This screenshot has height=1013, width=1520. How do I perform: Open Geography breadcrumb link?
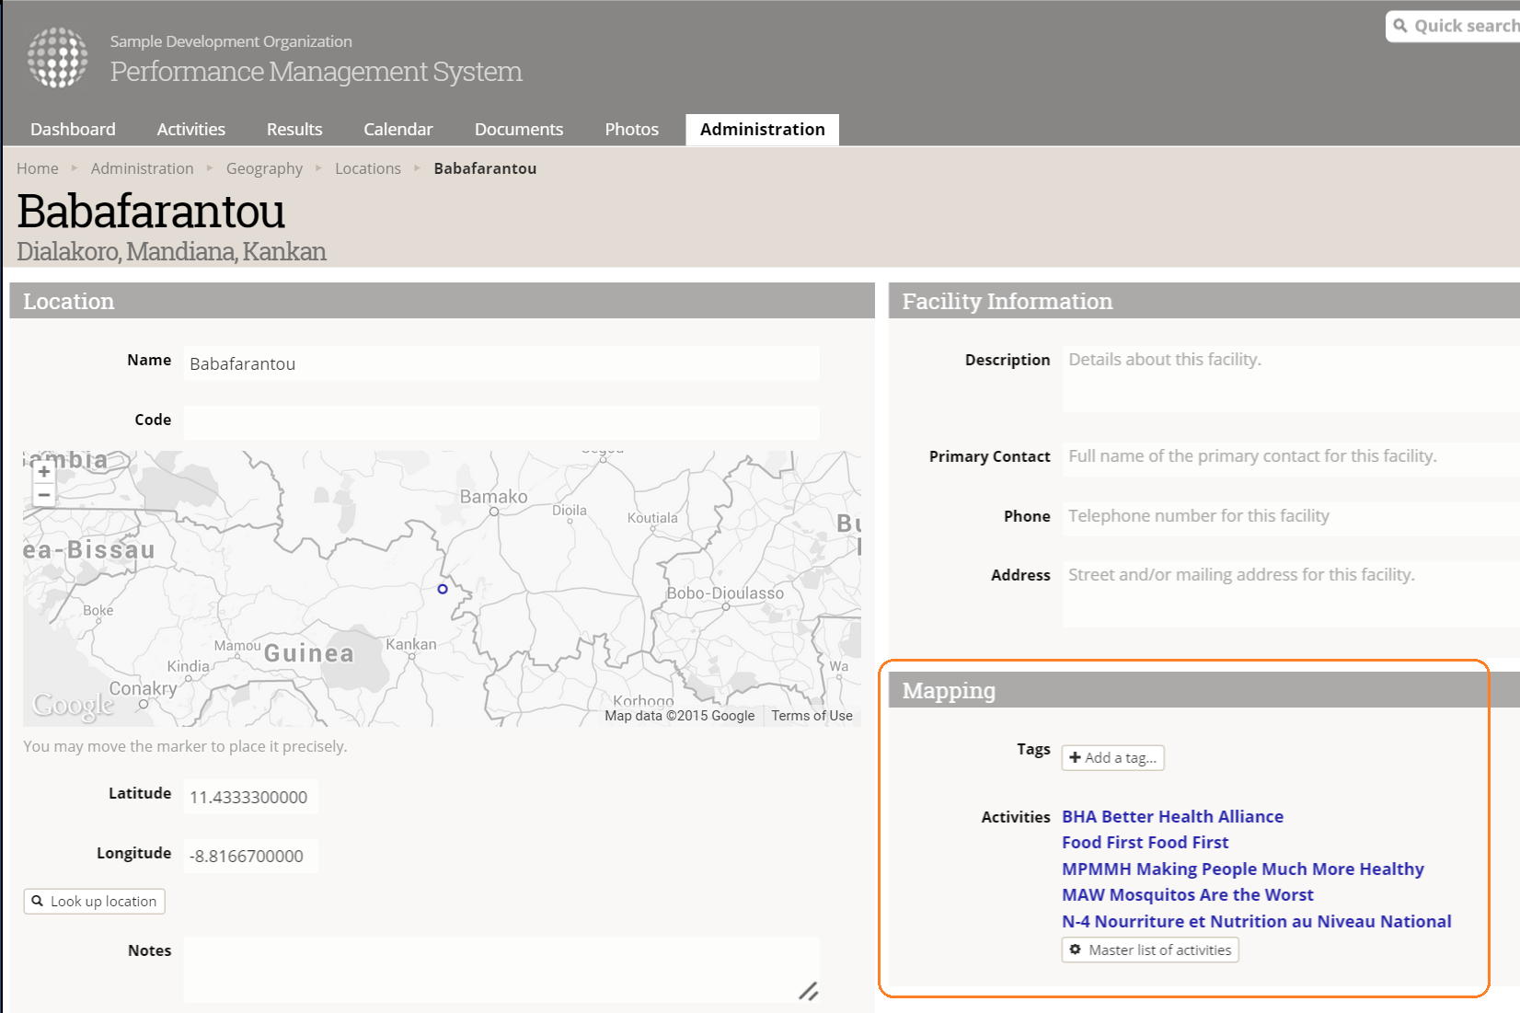tap(264, 168)
